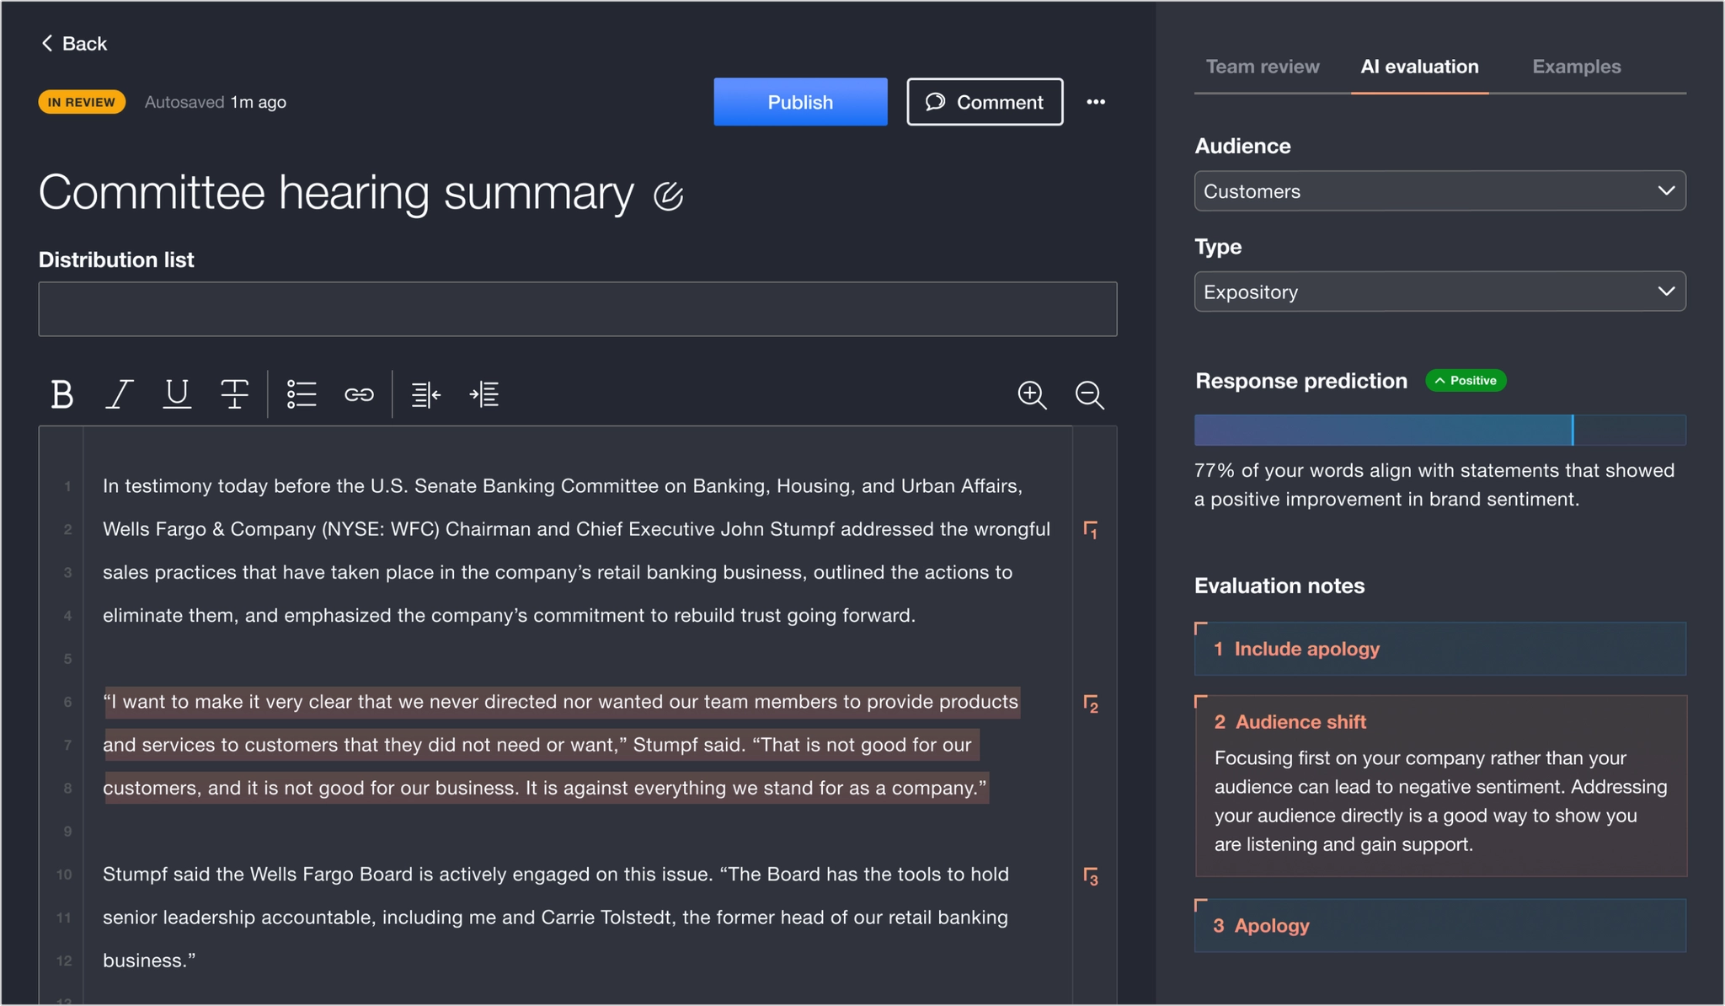The width and height of the screenshot is (1725, 1006).
Task: Decrease paragraph indent
Action: click(425, 394)
